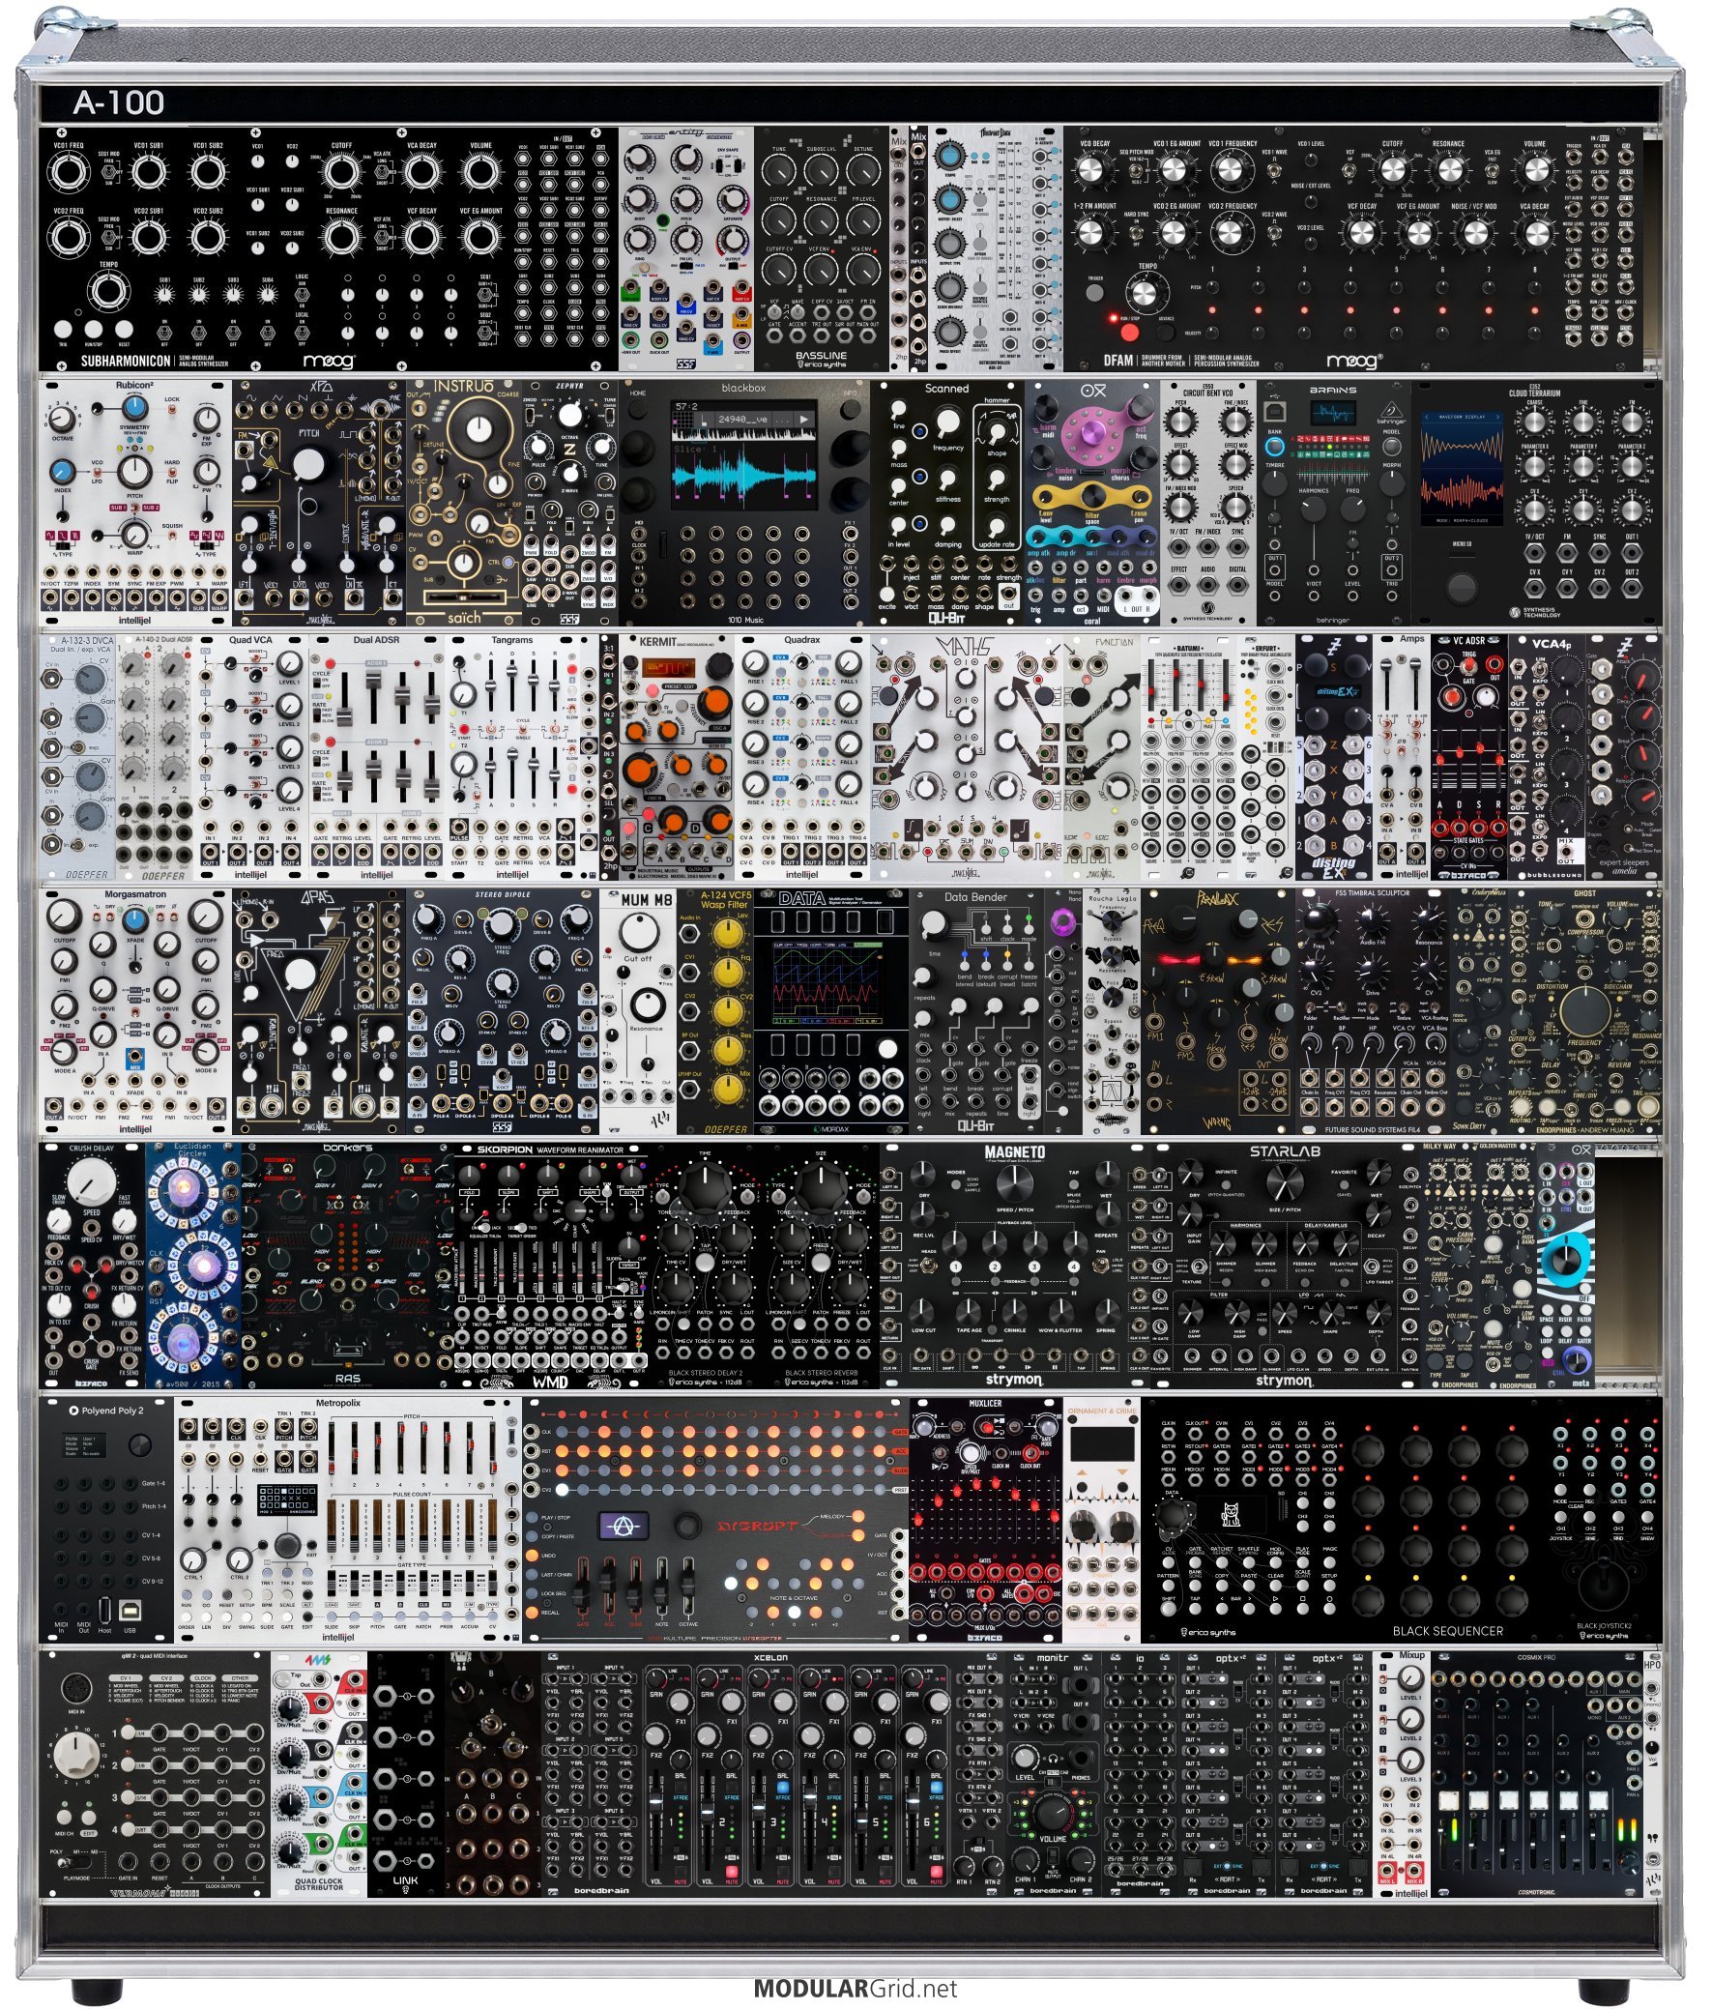Click the Starlab Size/Pitch large knob

[1285, 1182]
